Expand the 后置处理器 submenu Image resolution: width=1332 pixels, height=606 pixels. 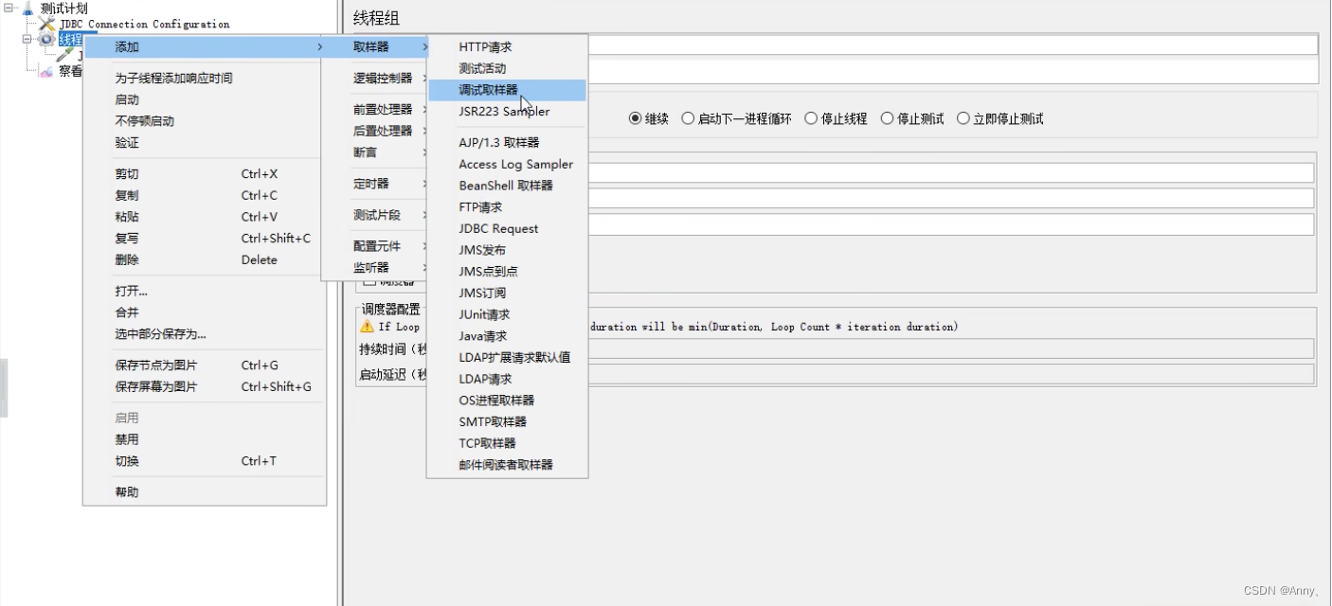[x=375, y=131]
